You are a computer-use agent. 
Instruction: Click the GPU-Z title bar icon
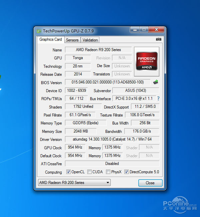39,31
